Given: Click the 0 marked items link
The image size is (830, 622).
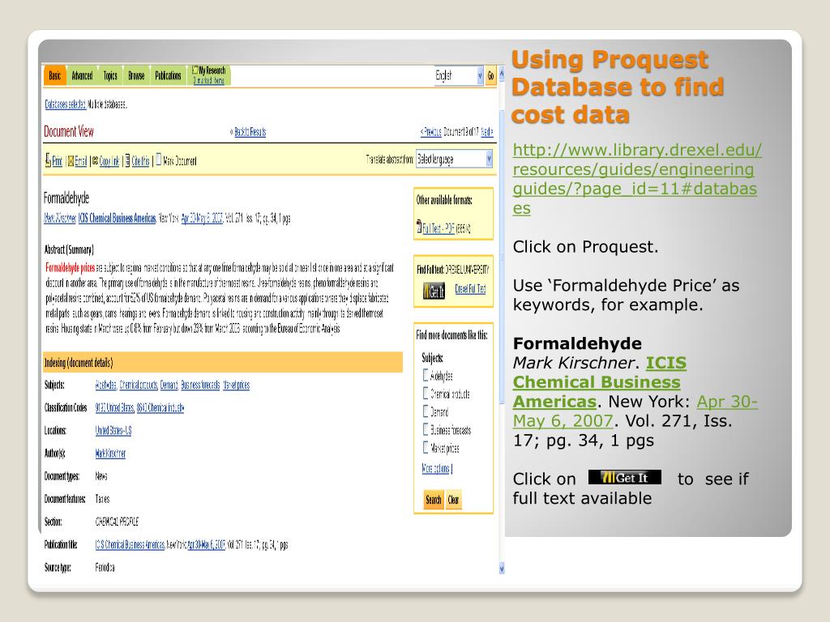Looking at the screenshot, I should click(x=208, y=80).
